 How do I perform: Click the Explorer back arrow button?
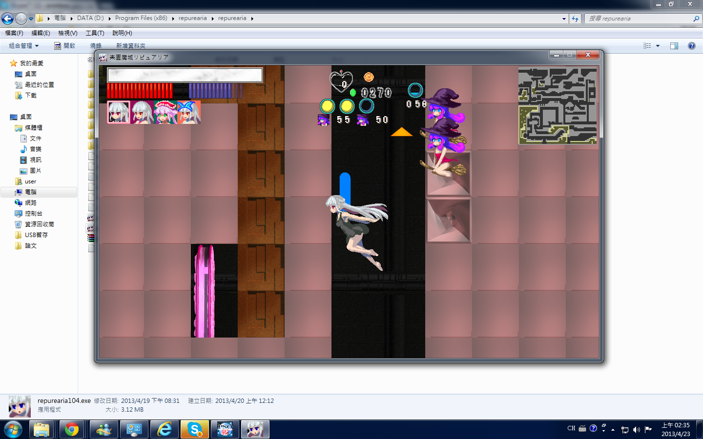(x=7, y=19)
